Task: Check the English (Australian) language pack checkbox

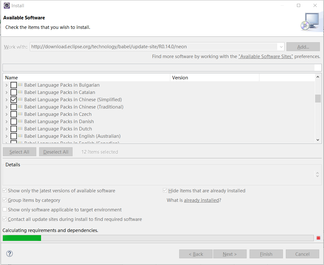Action: coord(14,136)
